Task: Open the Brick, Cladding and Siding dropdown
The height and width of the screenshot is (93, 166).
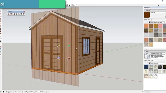Action: [x=158, y=22]
